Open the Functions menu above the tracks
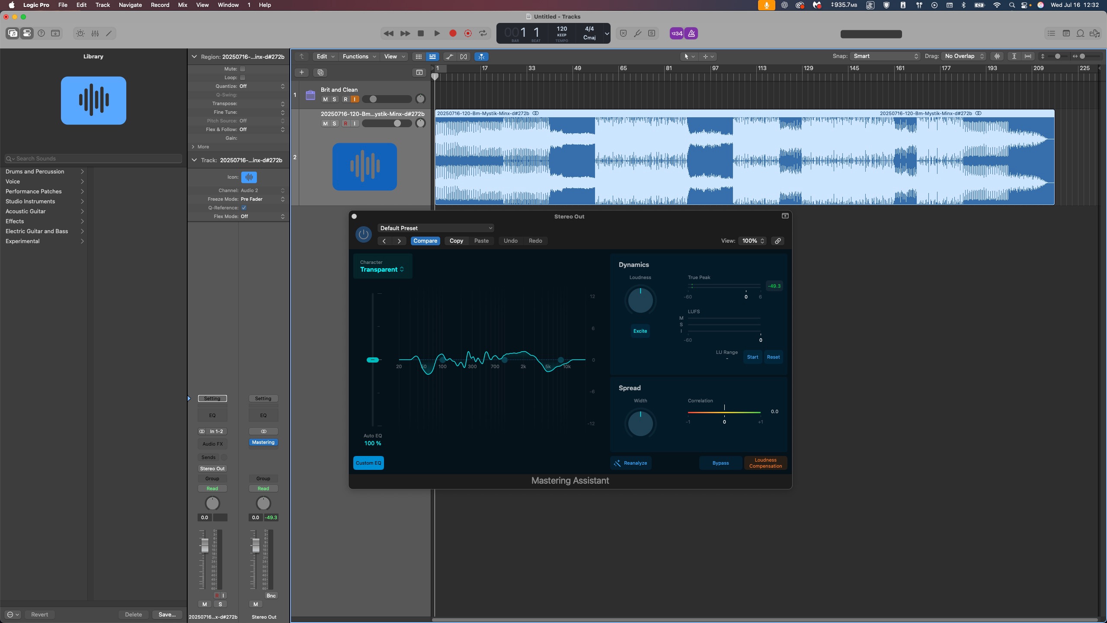Viewport: 1107px width, 623px height. tap(359, 56)
